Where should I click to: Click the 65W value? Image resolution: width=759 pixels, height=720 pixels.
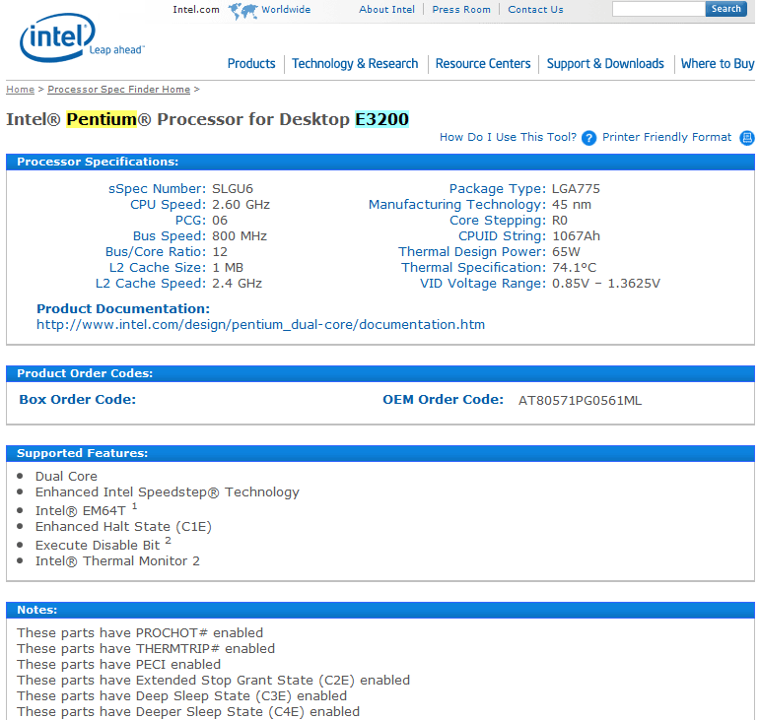pos(566,252)
